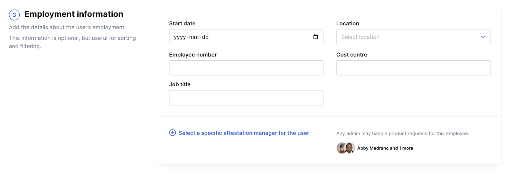The width and height of the screenshot is (515, 174).
Task: Click Select a specific attestation manager link
Action: point(244,133)
